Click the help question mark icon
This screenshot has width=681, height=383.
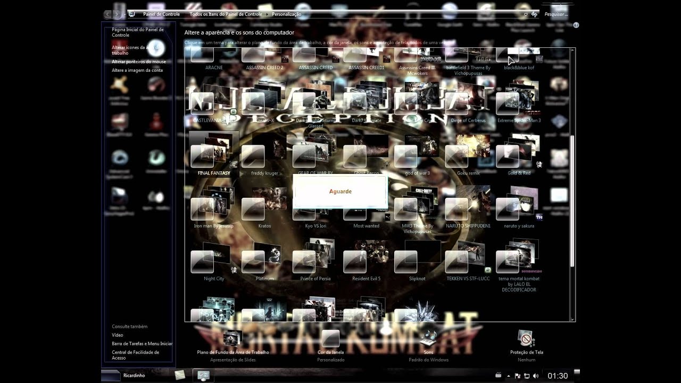tap(576, 25)
